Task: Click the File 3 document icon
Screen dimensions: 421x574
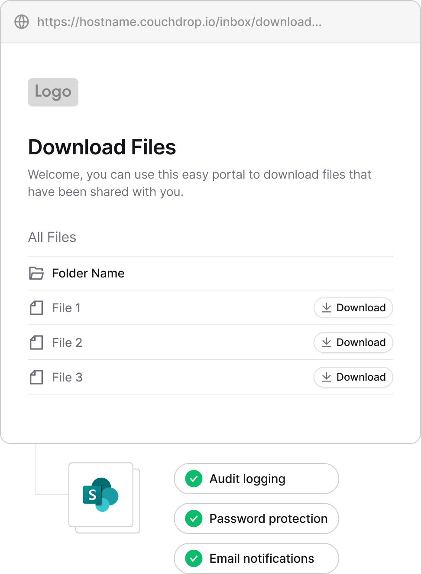Action: tap(36, 377)
